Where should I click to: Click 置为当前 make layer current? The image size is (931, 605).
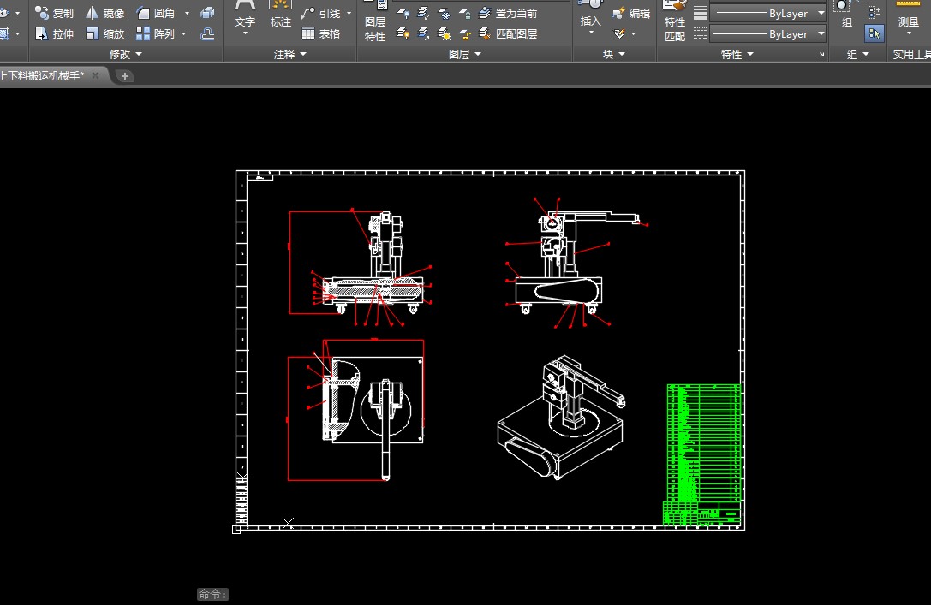(x=508, y=13)
